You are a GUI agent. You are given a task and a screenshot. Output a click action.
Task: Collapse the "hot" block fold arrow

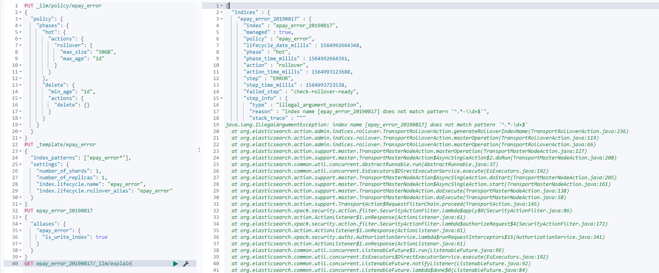[20, 32]
